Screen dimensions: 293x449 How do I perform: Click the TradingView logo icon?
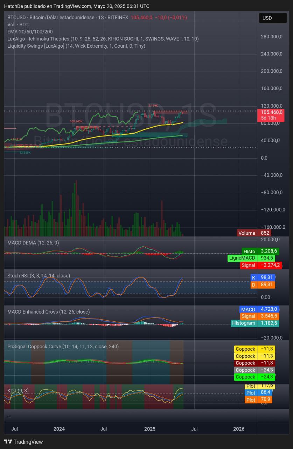(x=8, y=442)
